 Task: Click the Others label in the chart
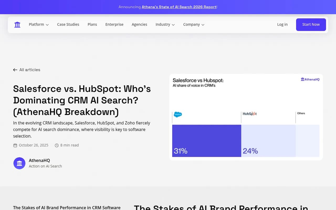(x=301, y=113)
